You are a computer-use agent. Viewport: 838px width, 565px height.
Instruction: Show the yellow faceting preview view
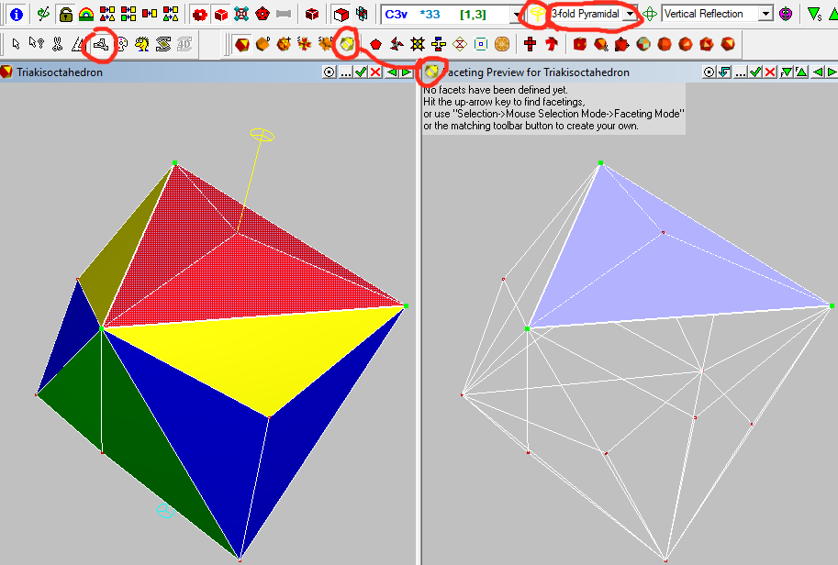(x=346, y=44)
